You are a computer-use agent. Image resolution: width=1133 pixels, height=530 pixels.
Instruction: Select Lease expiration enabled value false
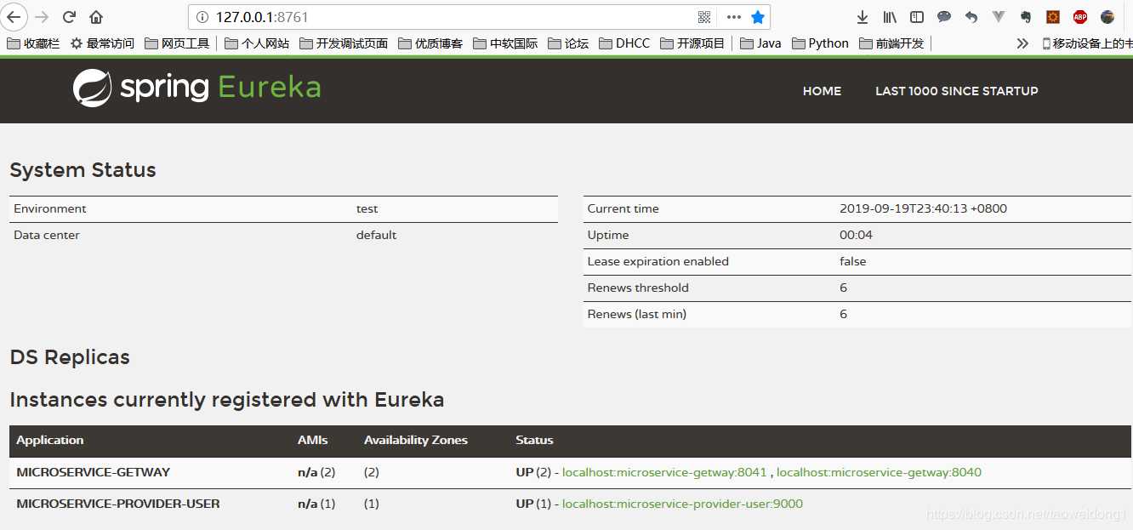pos(852,261)
